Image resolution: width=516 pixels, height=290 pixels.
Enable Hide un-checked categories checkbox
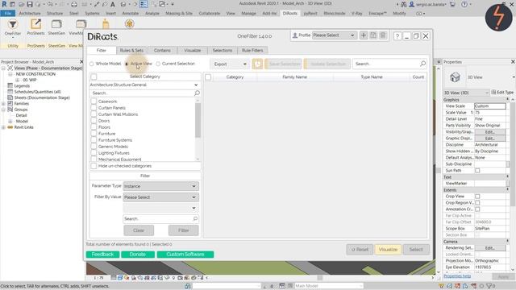pos(94,166)
